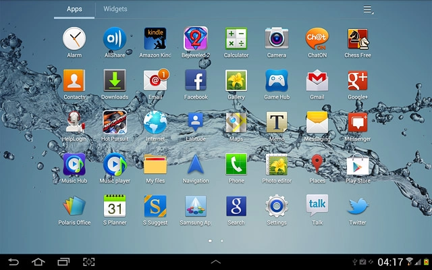432x270 pixels.
Task: Launch the Photo editor app
Action: pyautogui.click(x=276, y=165)
